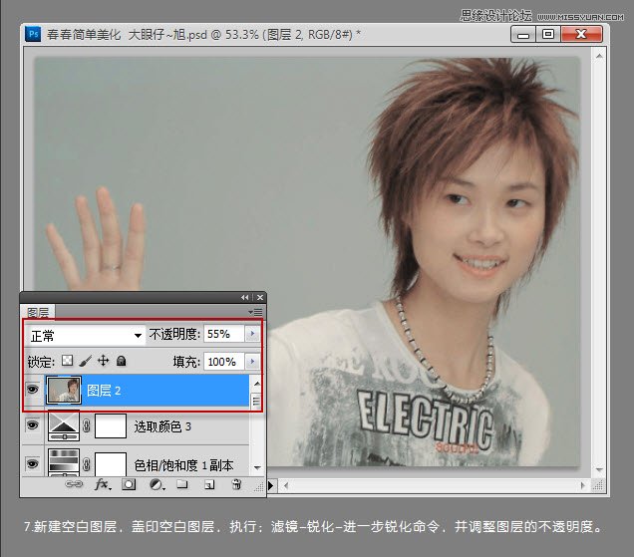Maximize the document window
Image resolution: width=634 pixels, height=557 pixels.
[x=548, y=34]
